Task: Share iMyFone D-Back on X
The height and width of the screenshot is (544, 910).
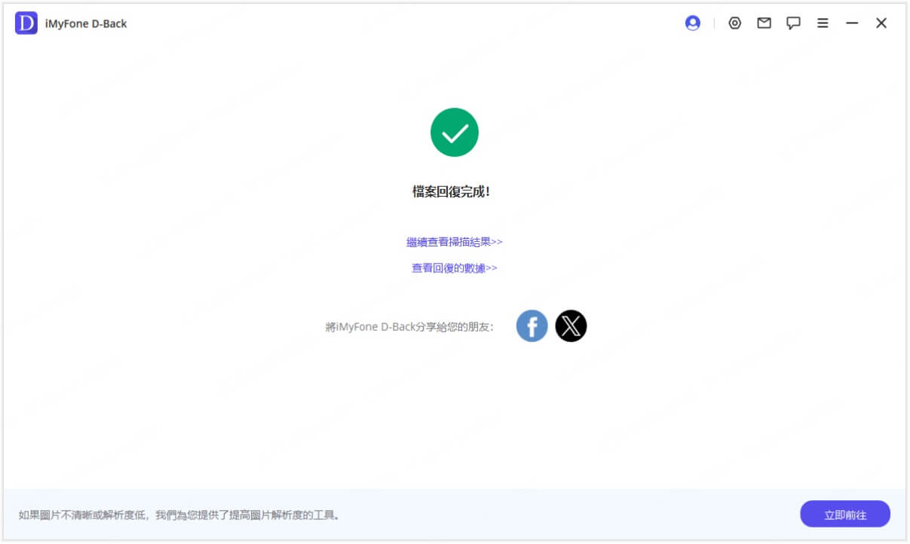Action: pyautogui.click(x=571, y=325)
